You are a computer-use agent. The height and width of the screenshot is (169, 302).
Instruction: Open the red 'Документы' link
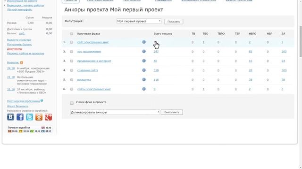[15, 49]
